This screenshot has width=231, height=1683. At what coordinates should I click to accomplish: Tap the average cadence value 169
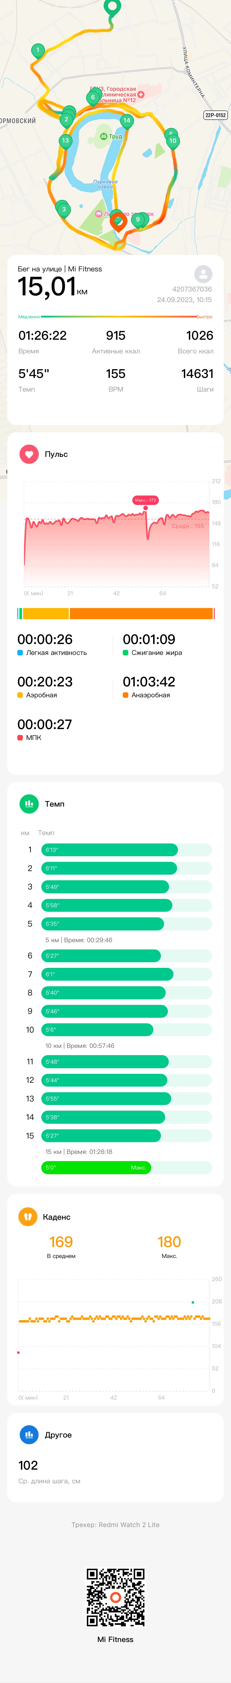pyautogui.click(x=61, y=1242)
